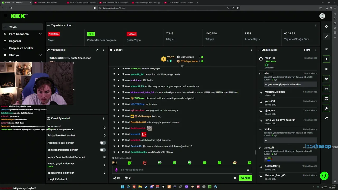Open the channel points infinity icon
This screenshot has height=190, width=338.
pyautogui.click(x=117, y=178)
